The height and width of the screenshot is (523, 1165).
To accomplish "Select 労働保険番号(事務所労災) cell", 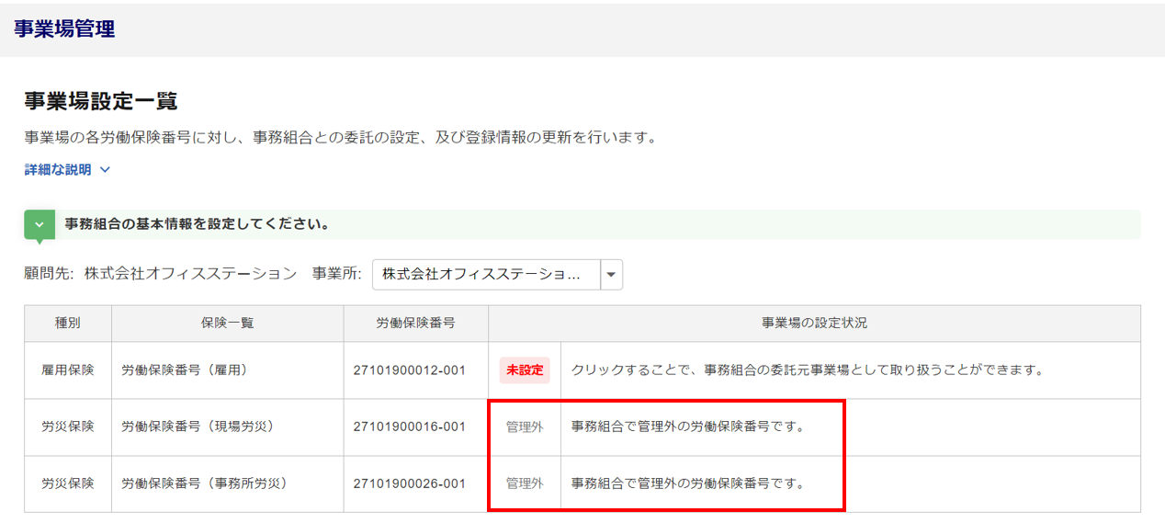I will click(228, 483).
